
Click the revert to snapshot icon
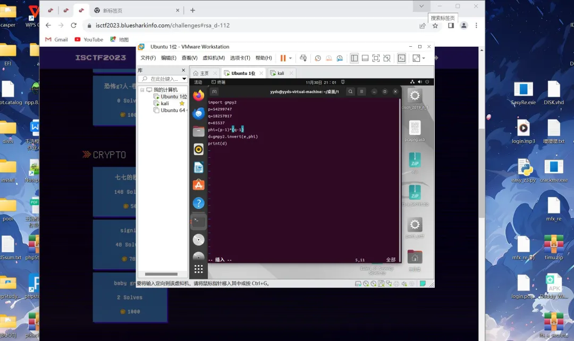point(329,58)
